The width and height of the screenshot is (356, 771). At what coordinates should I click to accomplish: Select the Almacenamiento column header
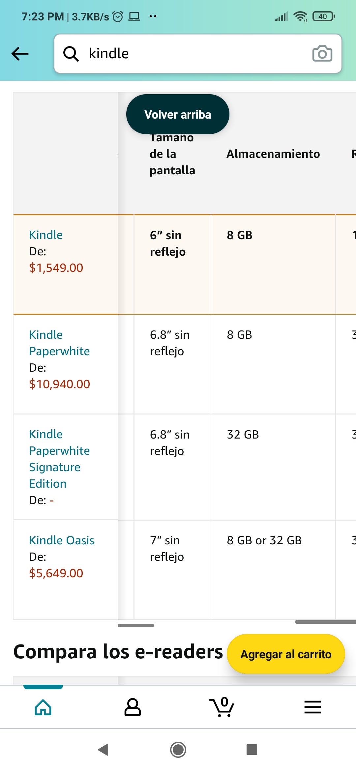[x=273, y=154]
